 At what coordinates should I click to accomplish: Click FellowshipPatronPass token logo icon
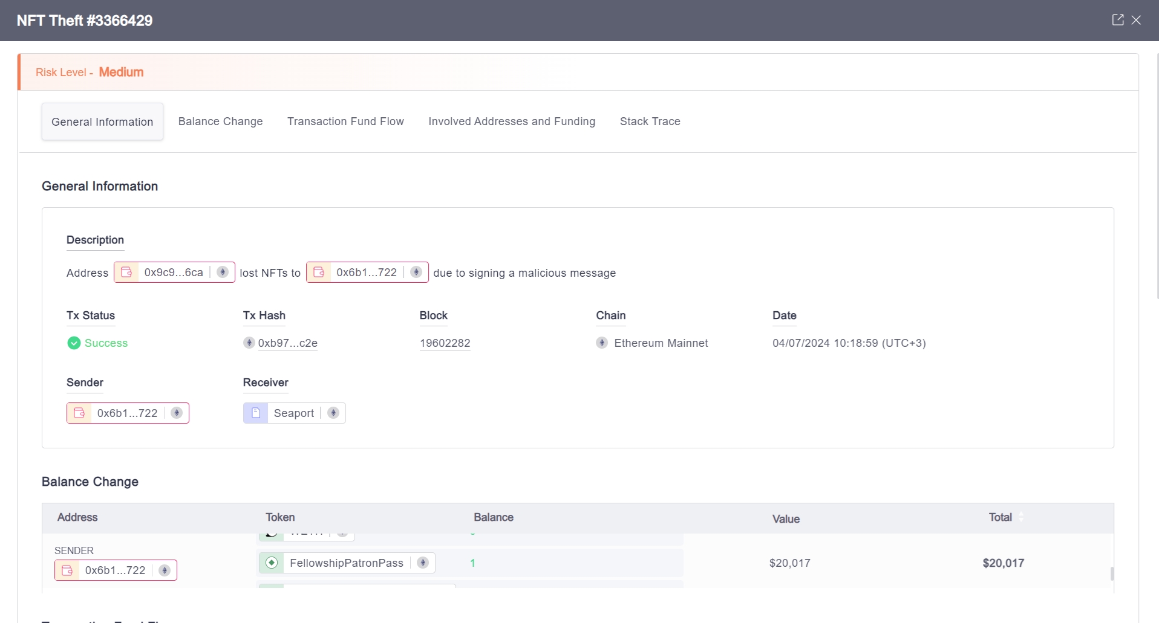click(x=272, y=563)
